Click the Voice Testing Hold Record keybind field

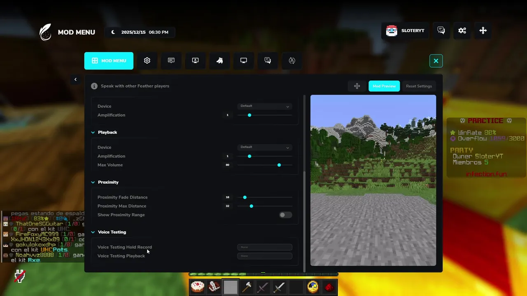(x=265, y=247)
